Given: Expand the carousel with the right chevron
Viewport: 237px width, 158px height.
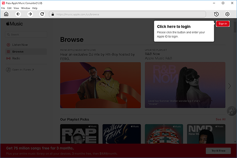Looking at the screenshot, I should [x=229, y=86].
